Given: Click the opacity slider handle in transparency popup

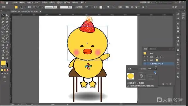Looking at the screenshot, I should [x=155, y=72].
